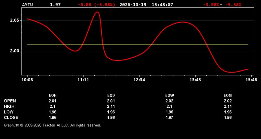Click the yellow horizontal reference line
Viewport: 261px width, 139px height.
138,45
